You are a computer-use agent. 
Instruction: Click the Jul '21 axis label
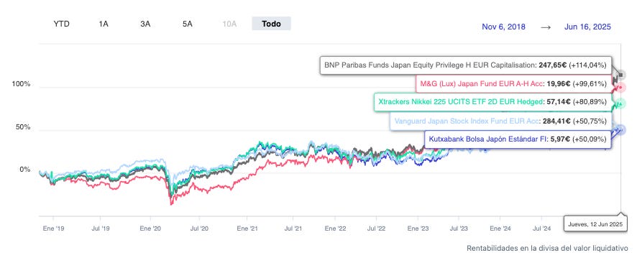coord(293,228)
